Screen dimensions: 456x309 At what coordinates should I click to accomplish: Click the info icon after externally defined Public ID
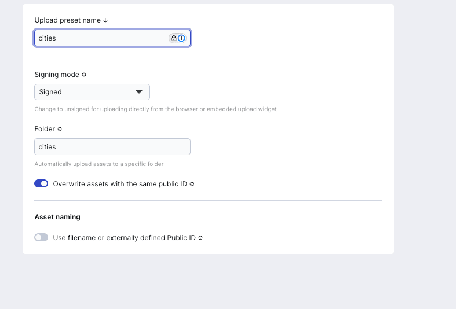(x=200, y=238)
